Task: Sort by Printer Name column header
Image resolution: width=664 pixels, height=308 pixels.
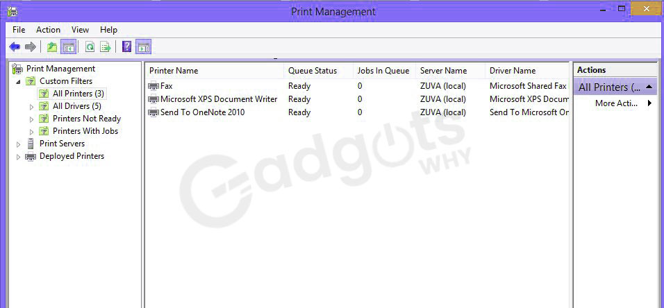Action: tap(215, 71)
